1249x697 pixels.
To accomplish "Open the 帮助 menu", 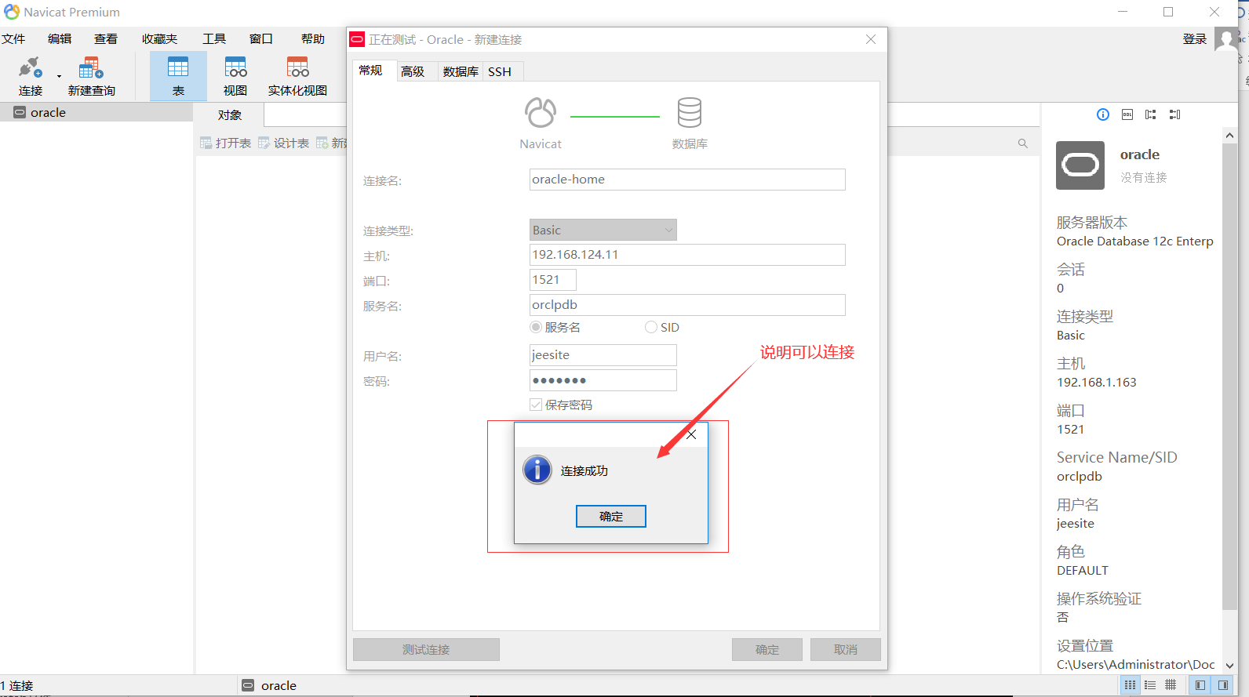I will click(313, 38).
